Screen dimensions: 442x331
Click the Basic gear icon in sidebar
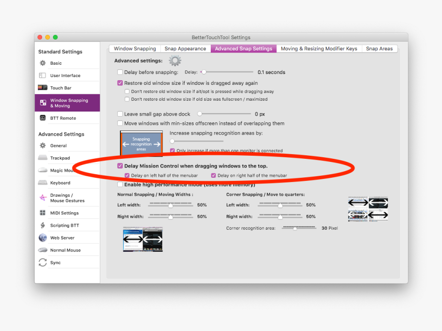click(x=43, y=63)
